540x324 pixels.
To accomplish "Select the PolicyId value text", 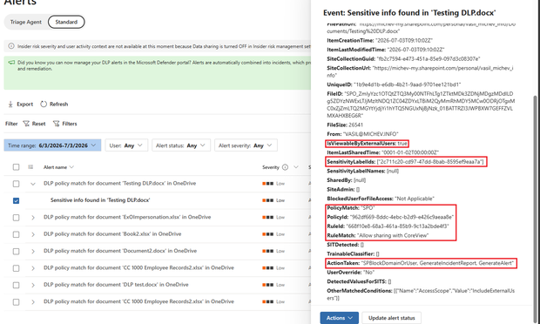I will 402,217.
